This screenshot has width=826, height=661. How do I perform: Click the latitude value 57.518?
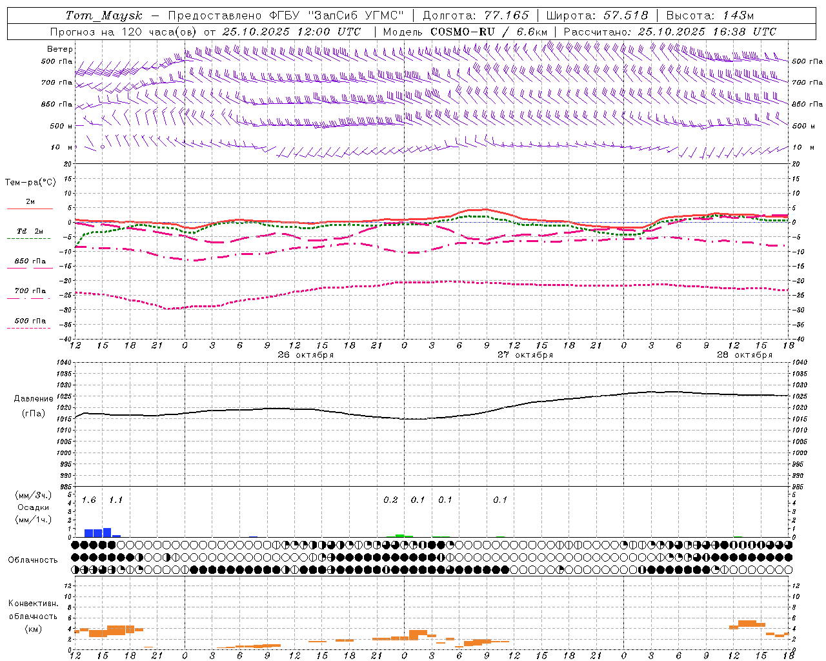(625, 15)
